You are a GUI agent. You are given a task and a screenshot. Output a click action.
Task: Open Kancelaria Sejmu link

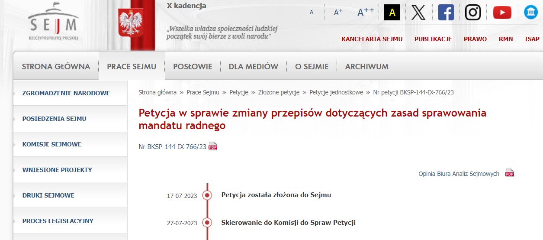(x=372, y=39)
